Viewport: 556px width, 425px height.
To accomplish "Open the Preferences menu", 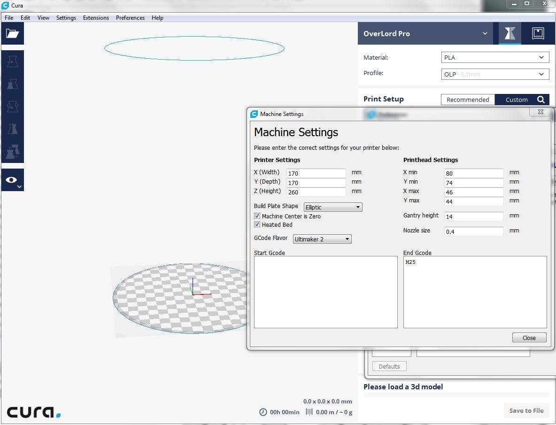I will pyautogui.click(x=130, y=18).
